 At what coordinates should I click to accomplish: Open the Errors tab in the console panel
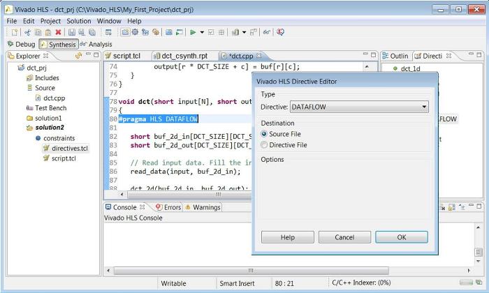click(x=168, y=207)
